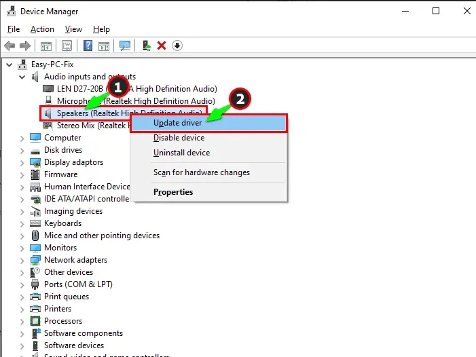Screen dimensions: 476x357
Task: Maximize the Device Manager window
Action: 436,11
